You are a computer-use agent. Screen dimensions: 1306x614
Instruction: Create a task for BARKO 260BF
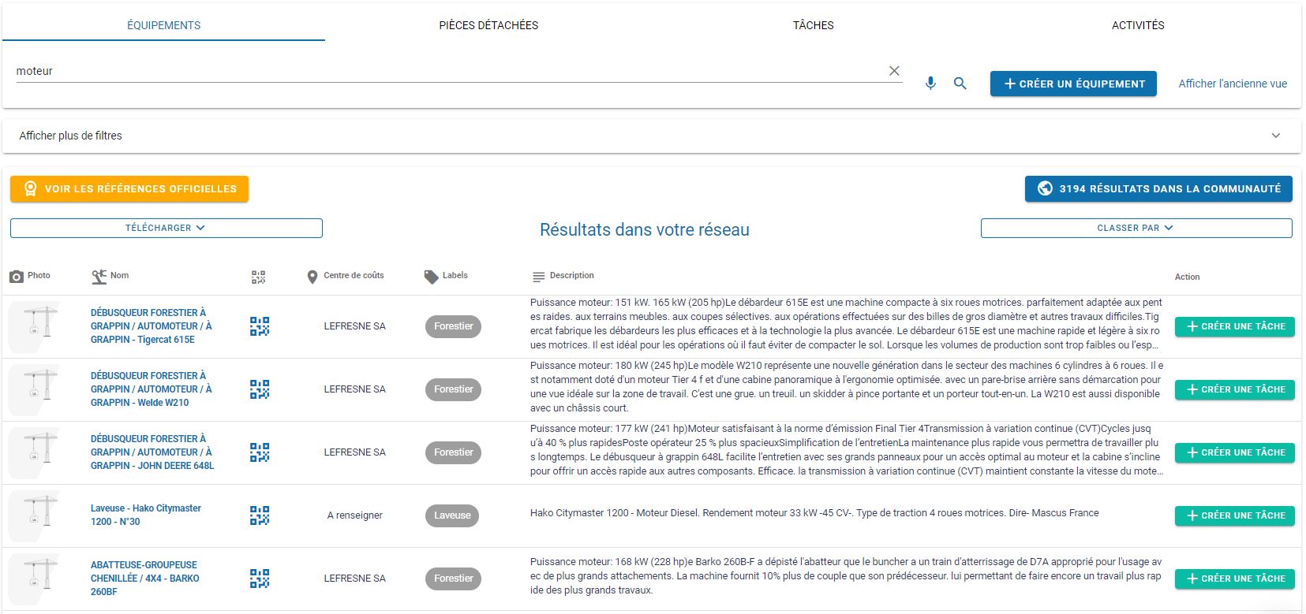(x=1235, y=579)
